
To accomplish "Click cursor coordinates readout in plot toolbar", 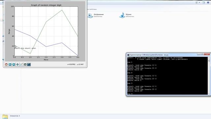I will click(75, 64).
